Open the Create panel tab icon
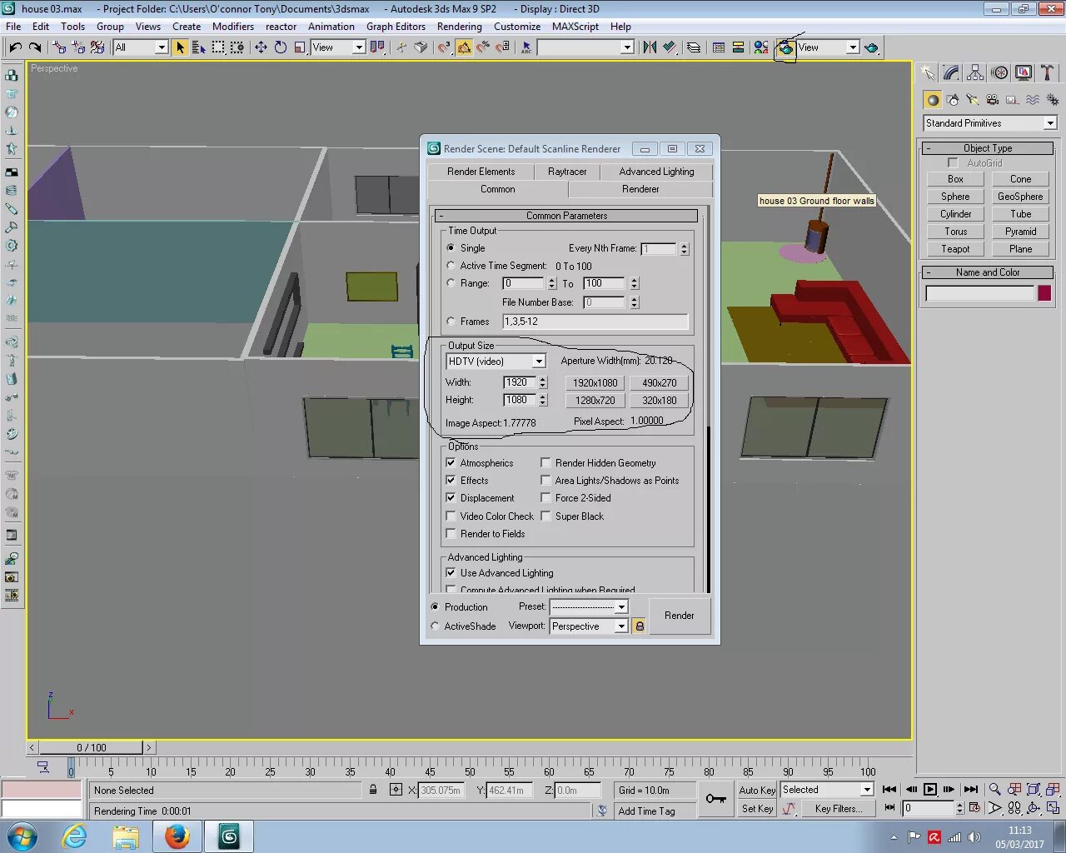 point(928,73)
